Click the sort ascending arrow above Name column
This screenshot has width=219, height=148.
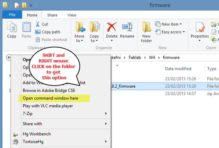tap(117, 65)
